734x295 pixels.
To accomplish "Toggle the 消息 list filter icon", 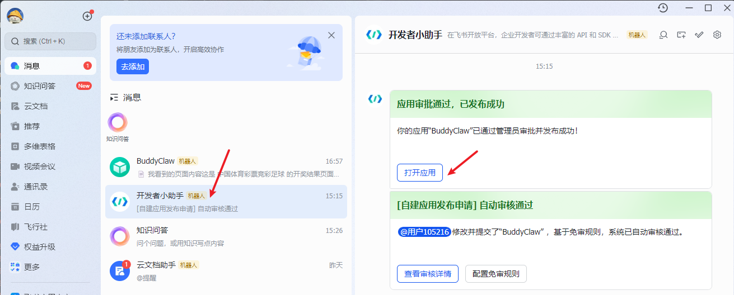I will [x=114, y=97].
